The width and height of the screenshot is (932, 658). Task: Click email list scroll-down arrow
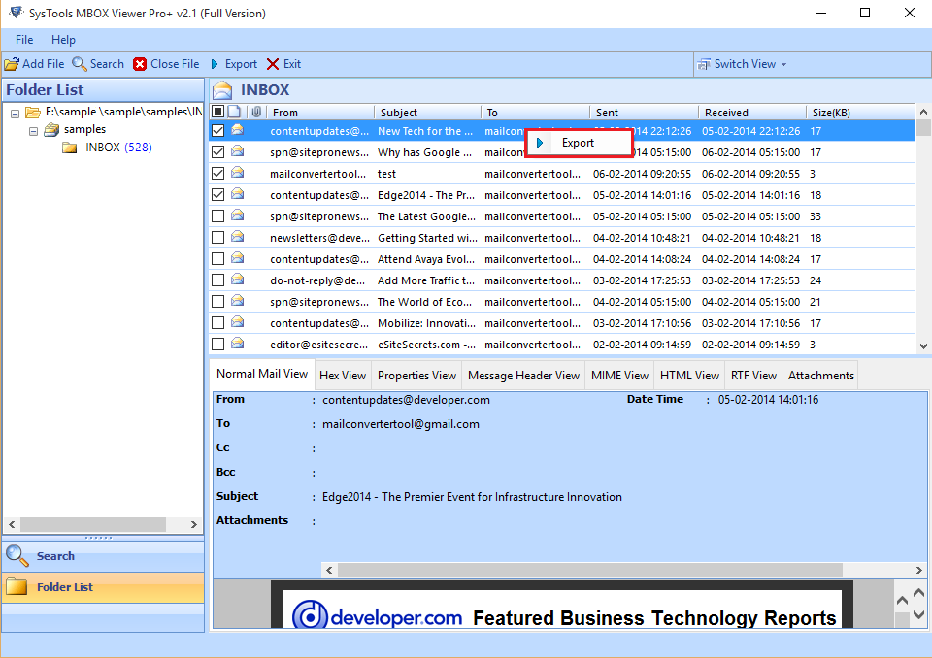923,345
